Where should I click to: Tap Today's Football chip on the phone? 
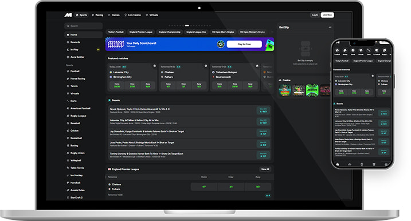click(x=342, y=61)
